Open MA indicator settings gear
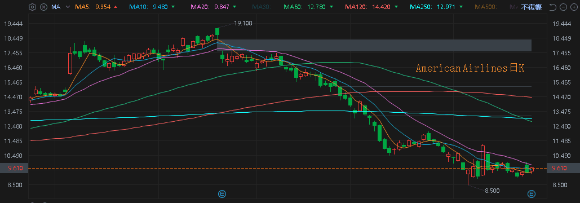 (x=32, y=7)
